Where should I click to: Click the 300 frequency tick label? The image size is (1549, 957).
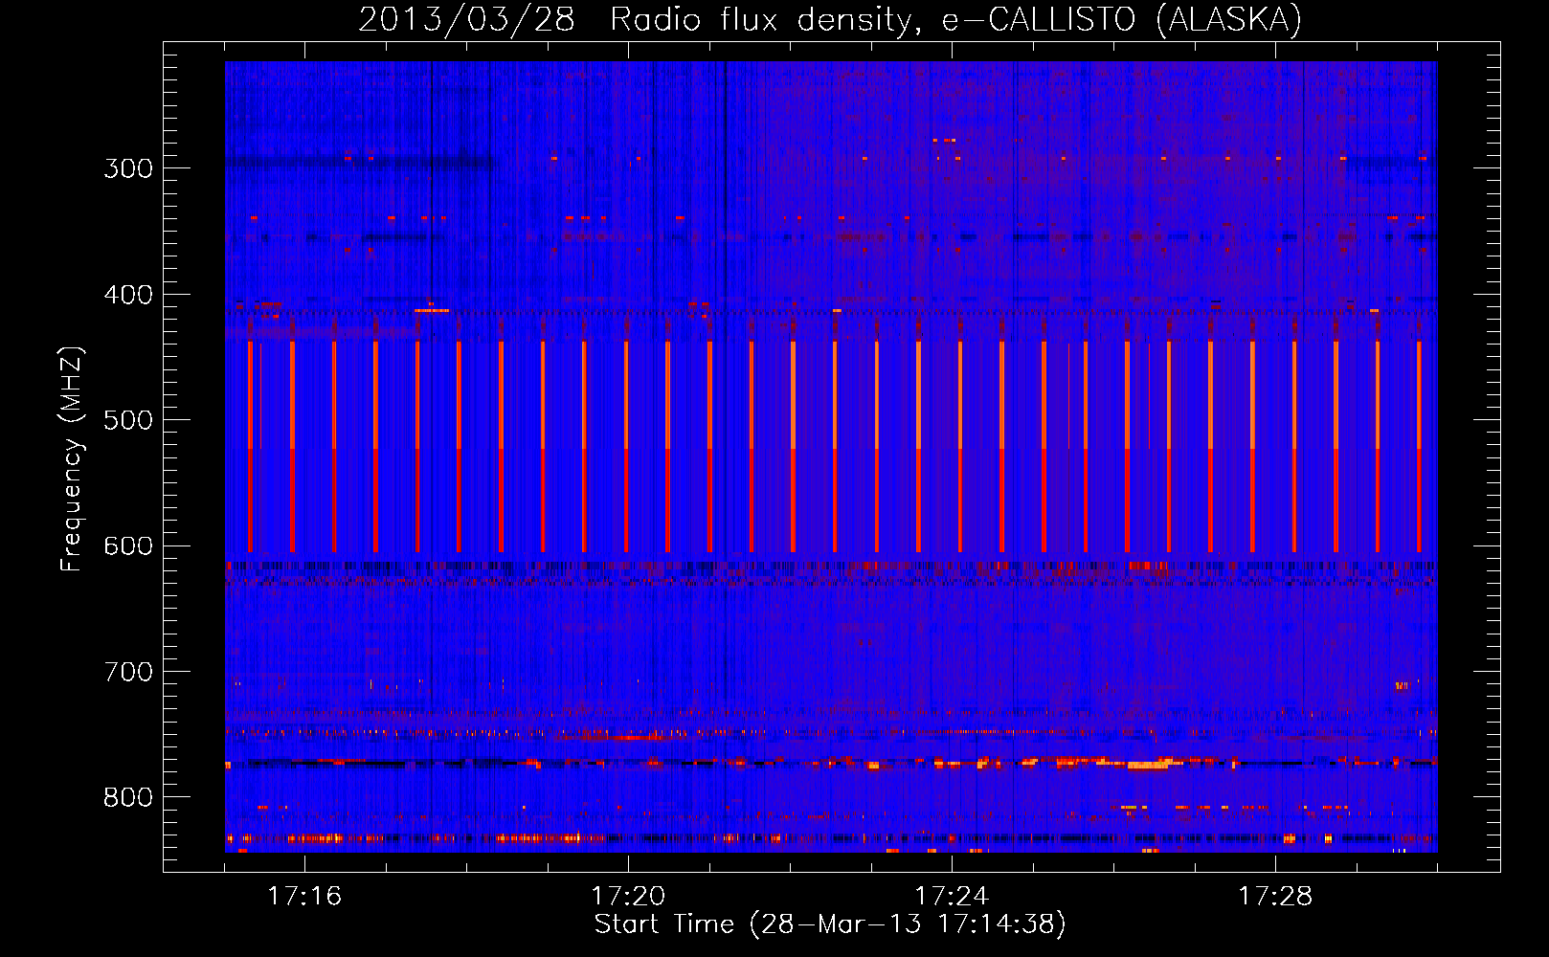coord(128,168)
